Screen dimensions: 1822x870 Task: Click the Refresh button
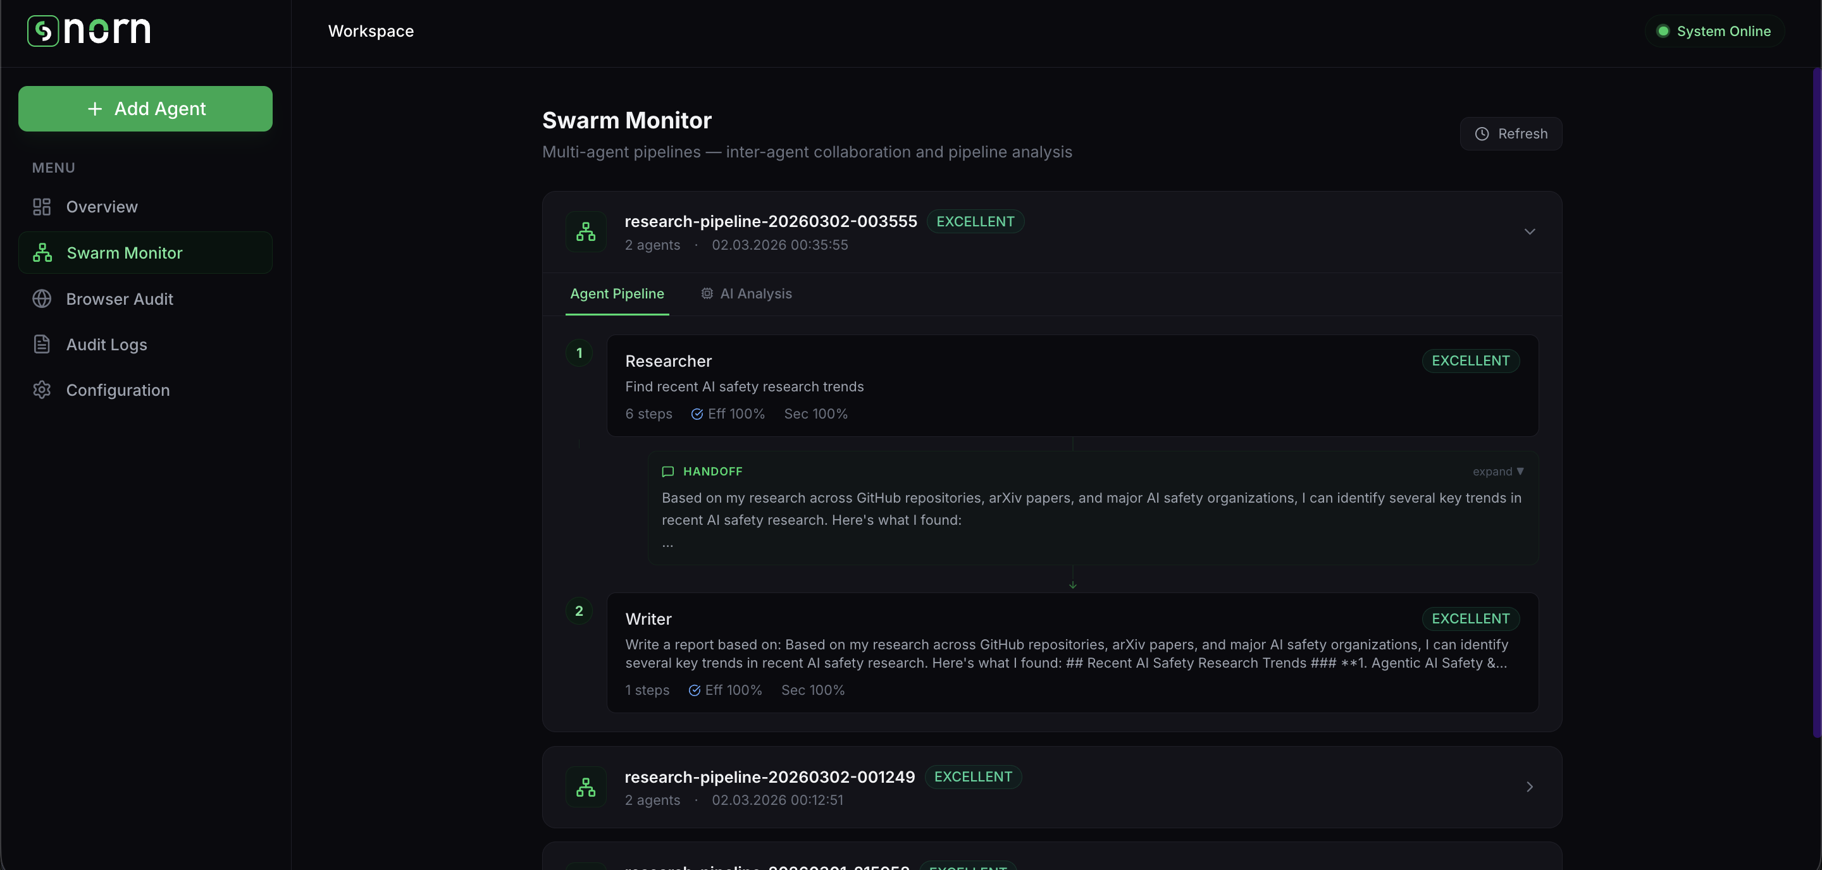point(1511,133)
